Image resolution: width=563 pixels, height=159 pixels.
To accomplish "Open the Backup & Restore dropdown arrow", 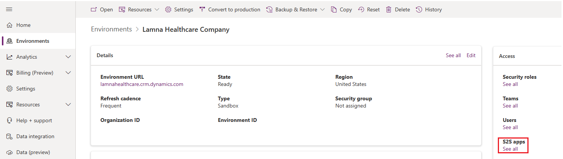I will [322, 9].
